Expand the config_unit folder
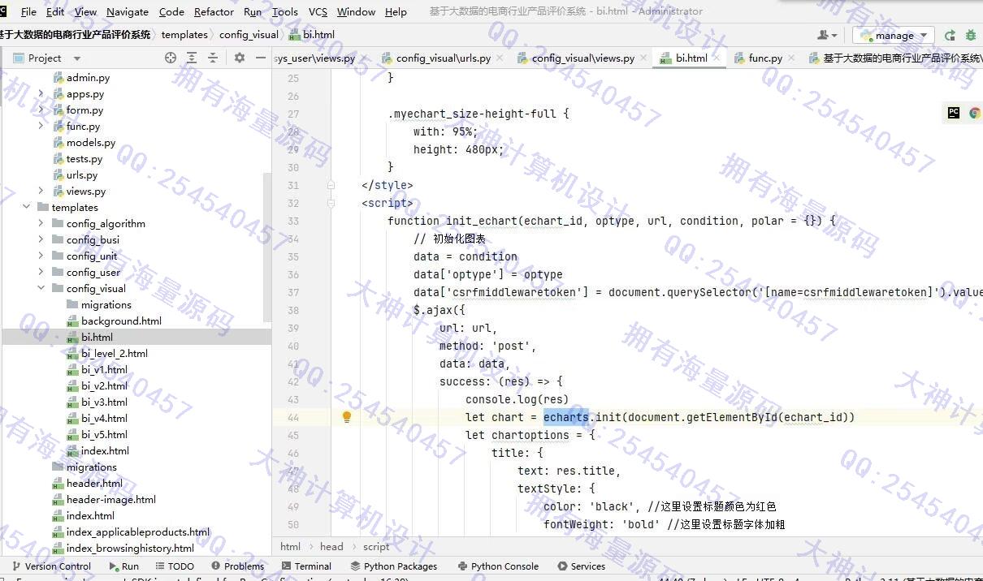 click(41, 256)
